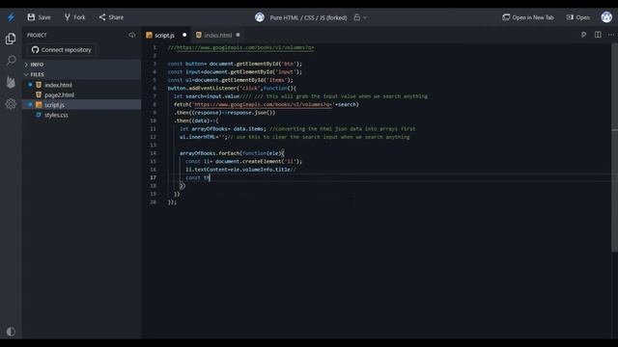The width and height of the screenshot is (618, 347).
Task: Close the script.js tab unsaved dot
Action: [184, 35]
